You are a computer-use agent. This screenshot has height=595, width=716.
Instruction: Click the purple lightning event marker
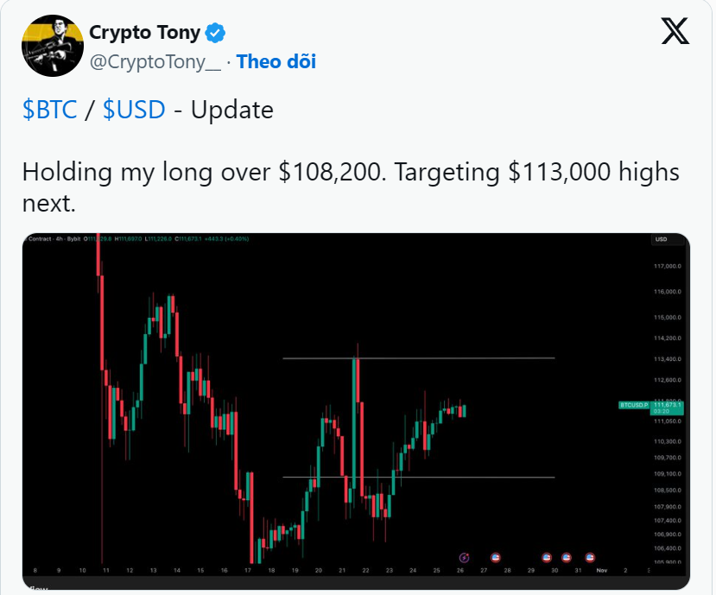click(465, 558)
